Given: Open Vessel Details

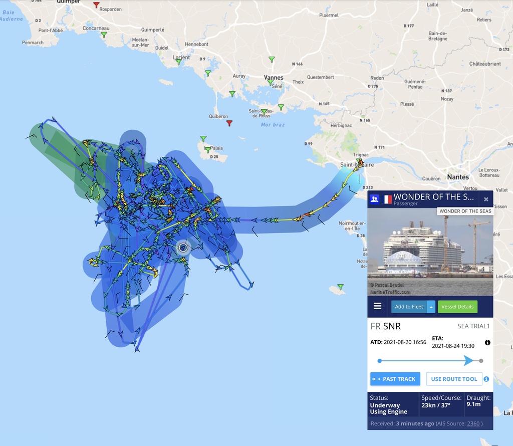Looking at the screenshot, I should pos(457,307).
